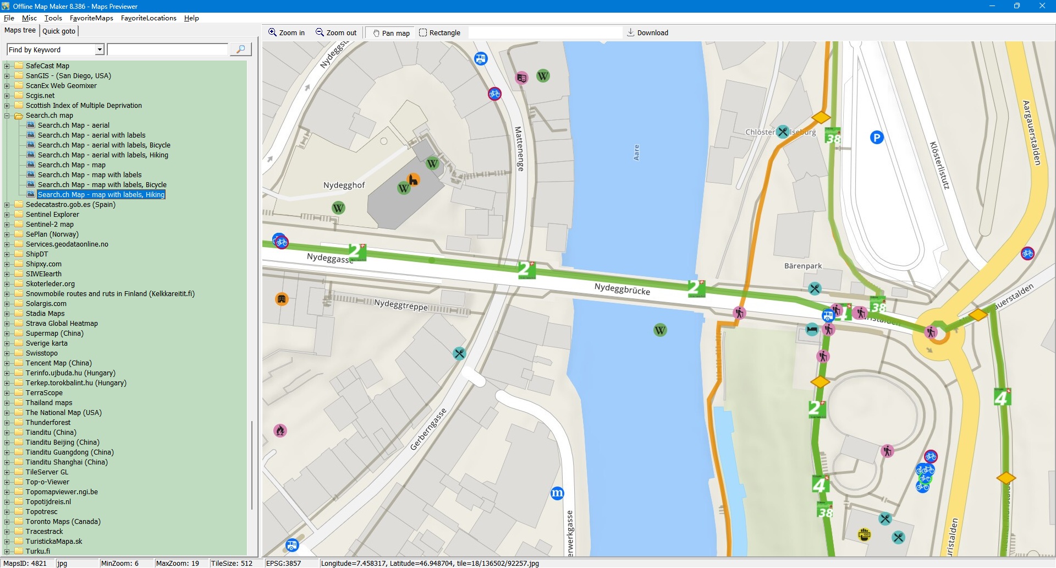
Task: Click the keyword search magnifier button
Action: click(x=240, y=50)
